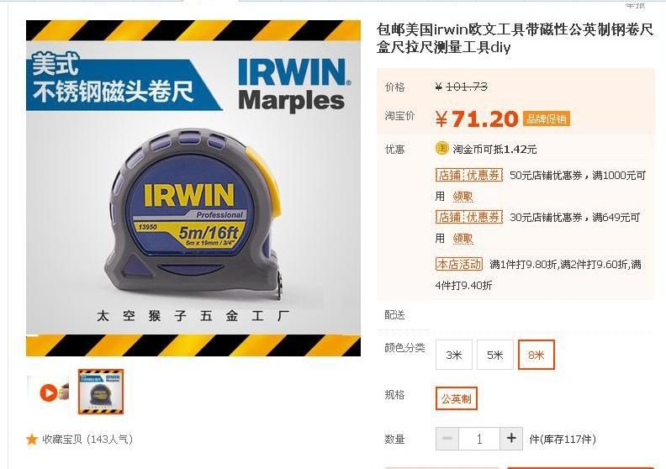This screenshot has height=469, width=666.
Task: Increase quantity with plus button
Action: pos(511,439)
